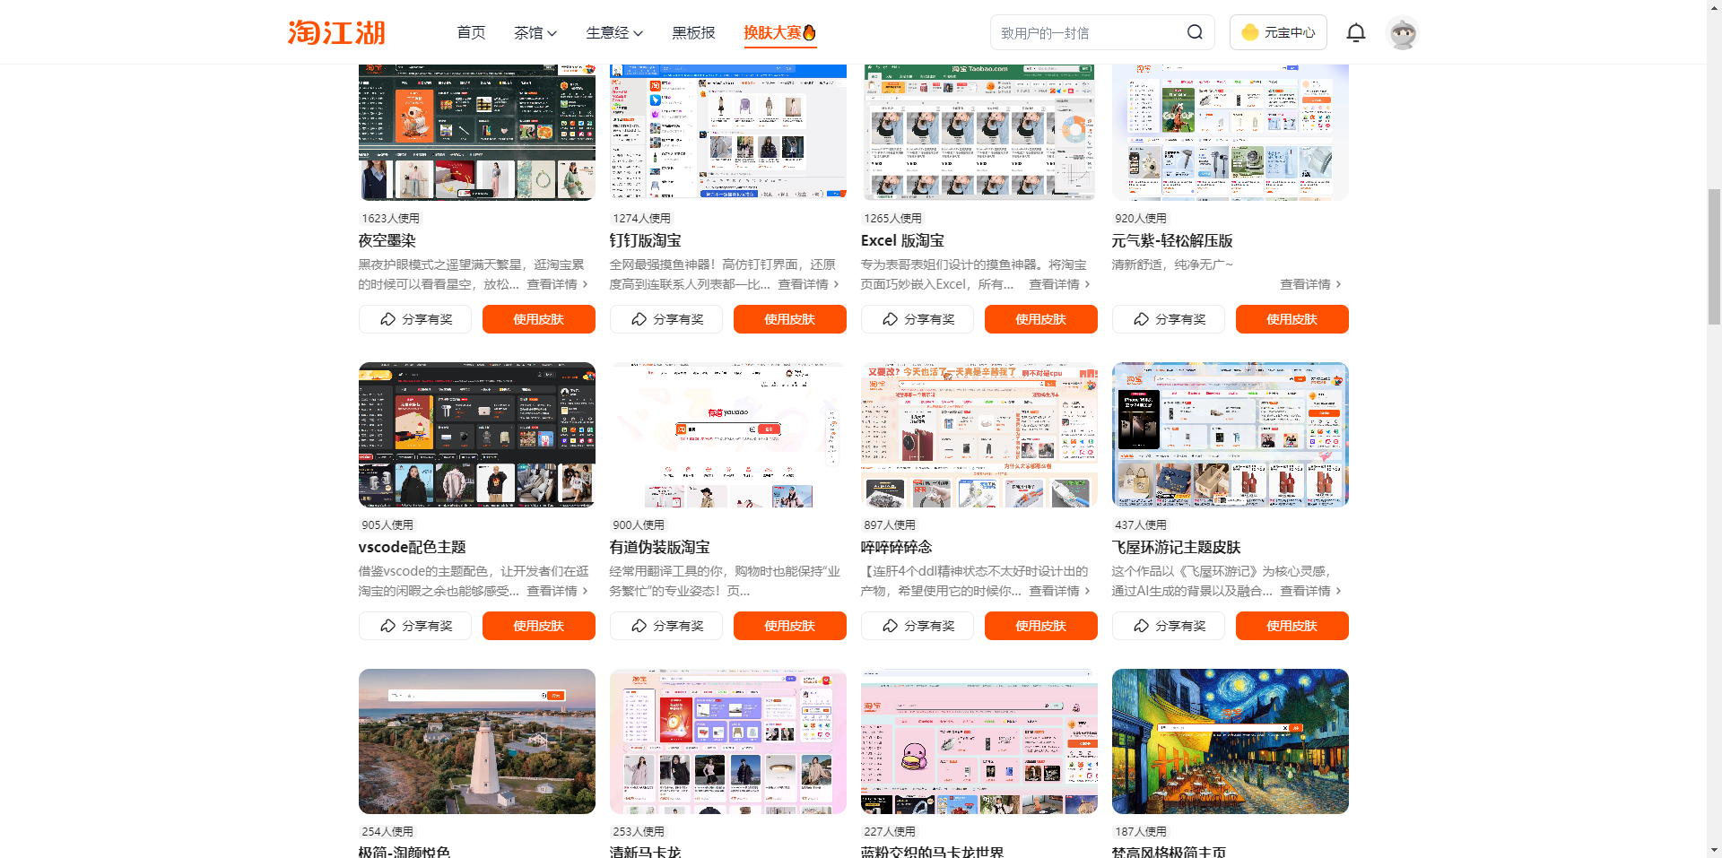1722x858 pixels.
Task: Open the 飞屋环游记 preview thumbnail
Action: click(1231, 435)
